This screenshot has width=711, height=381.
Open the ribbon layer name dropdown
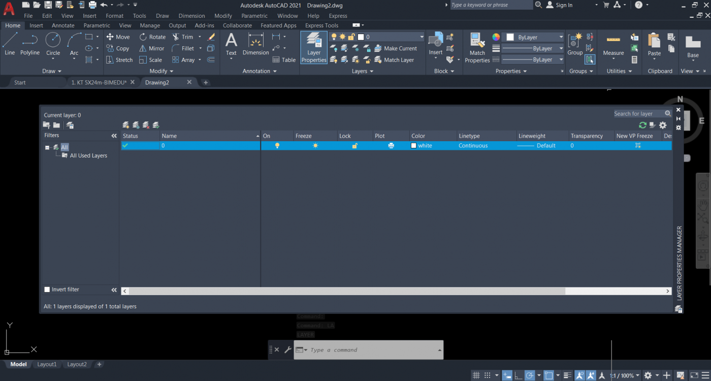[422, 37]
